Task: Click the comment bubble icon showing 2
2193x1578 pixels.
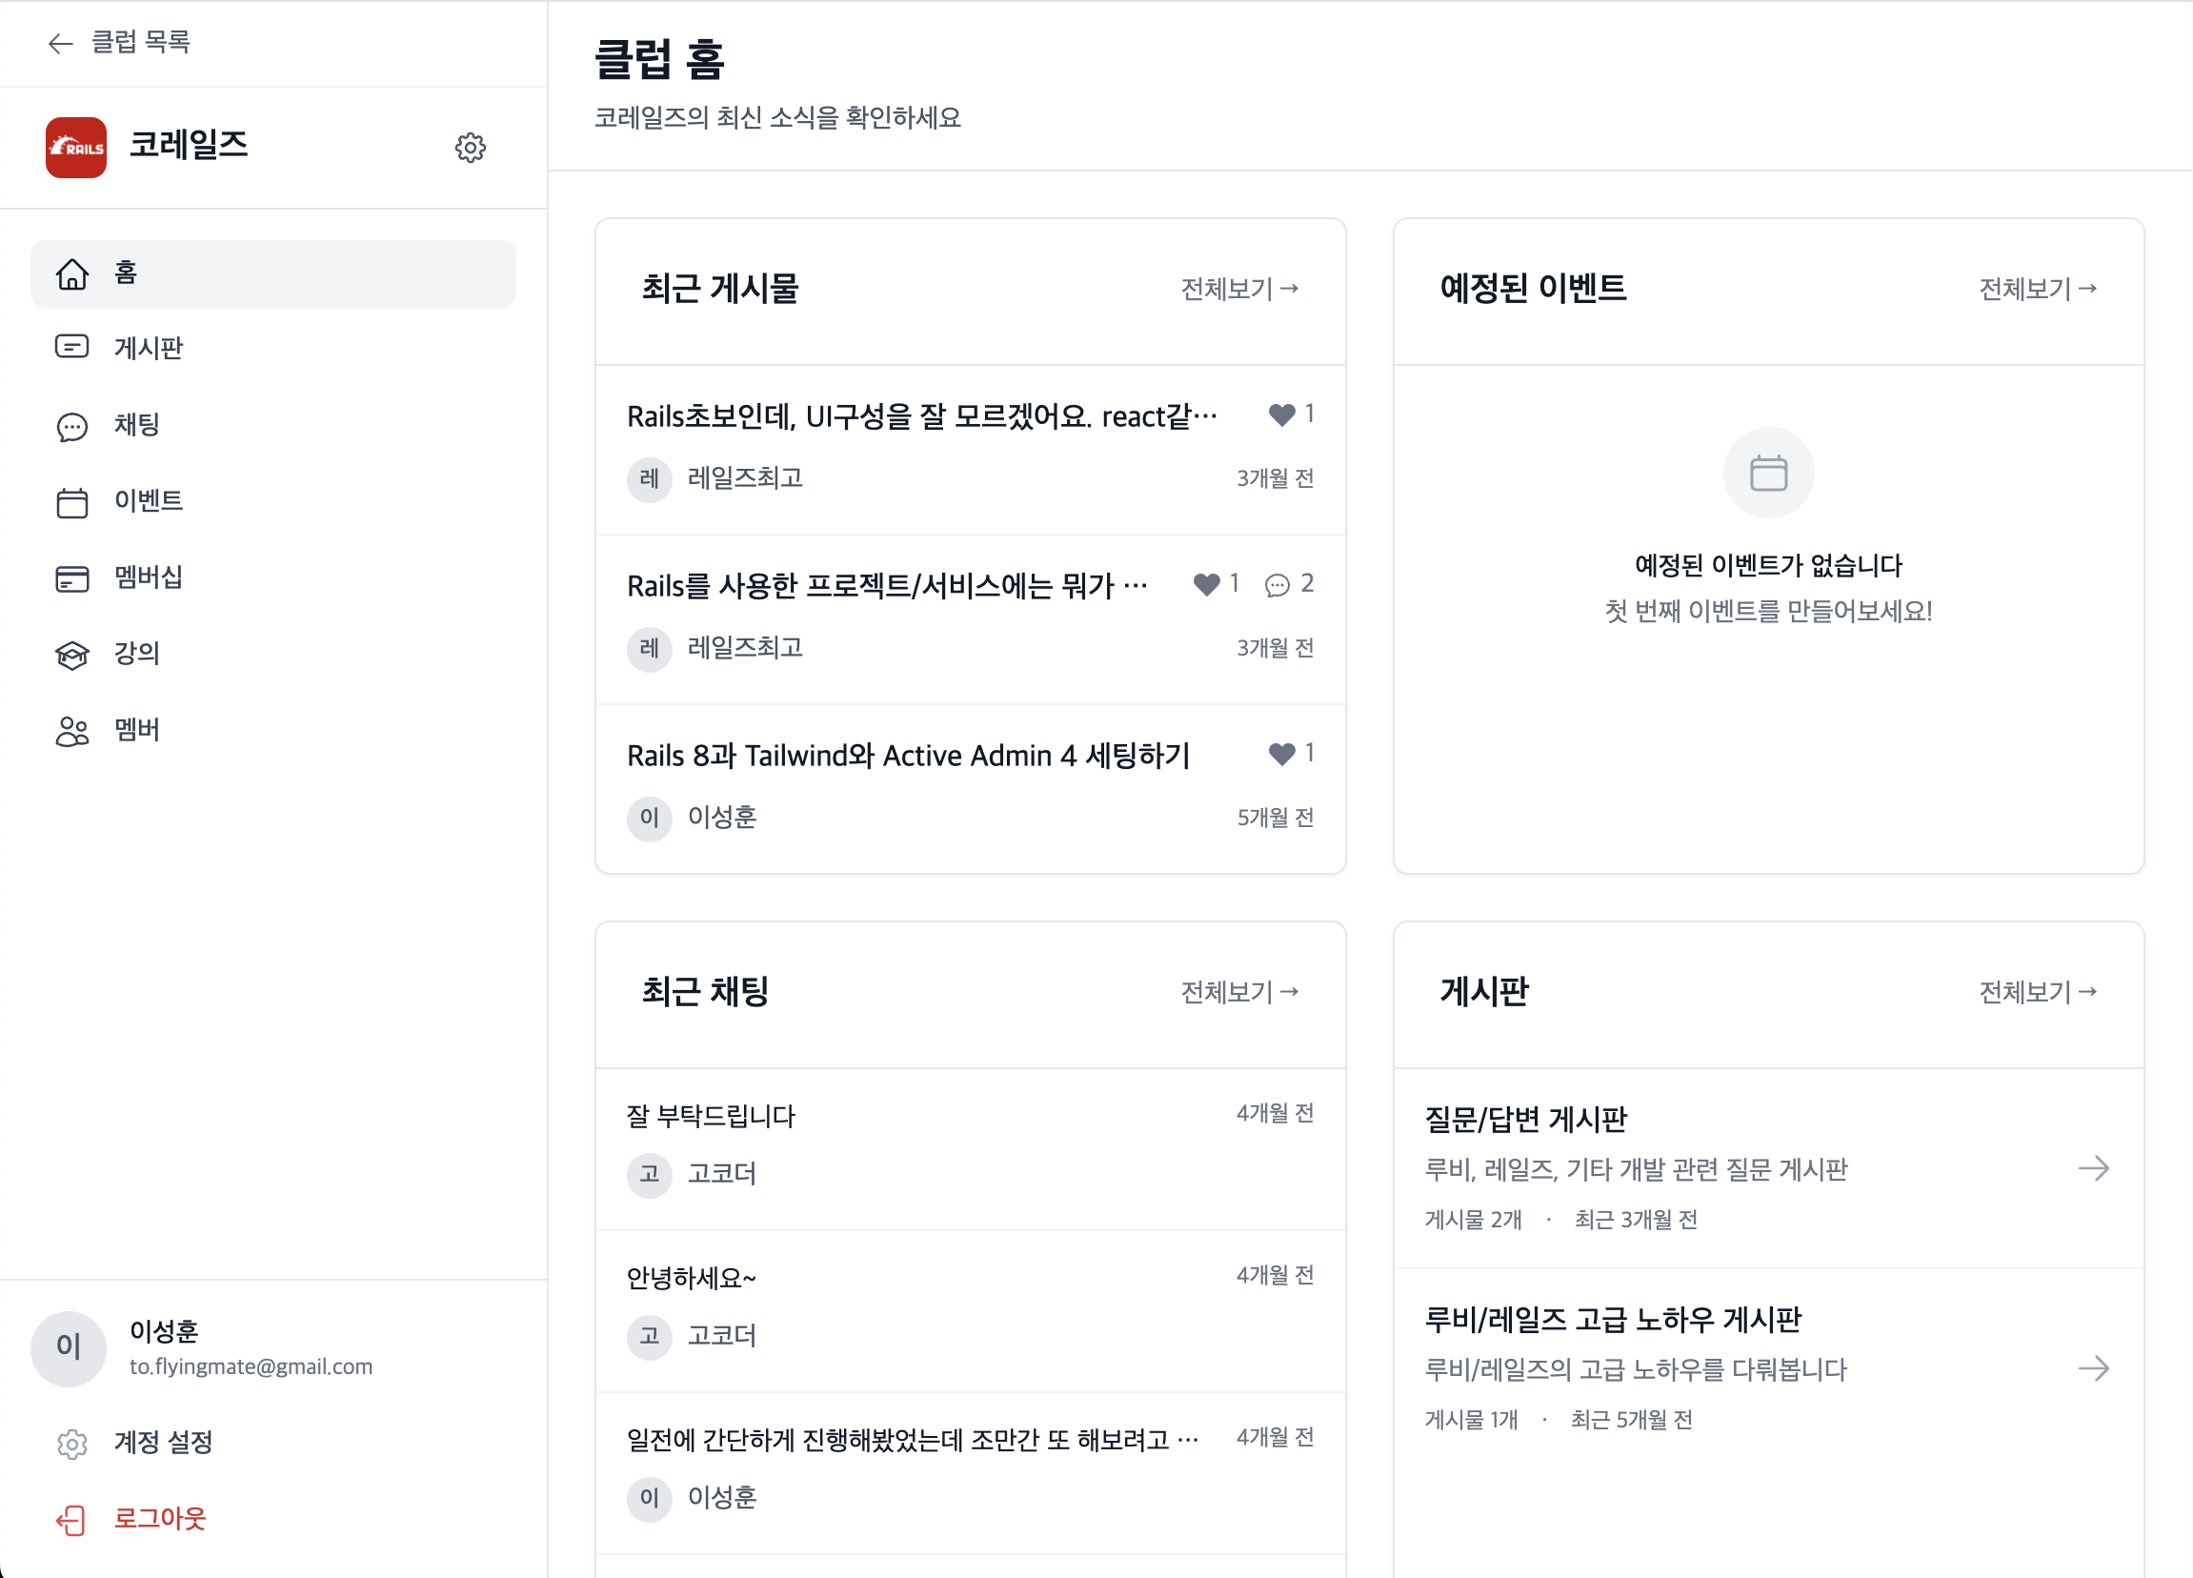Action: pyautogui.click(x=1278, y=585)
